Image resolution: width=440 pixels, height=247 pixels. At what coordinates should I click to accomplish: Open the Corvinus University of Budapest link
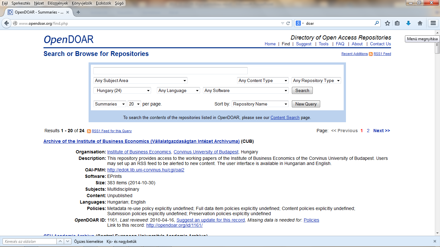point(206,152)
